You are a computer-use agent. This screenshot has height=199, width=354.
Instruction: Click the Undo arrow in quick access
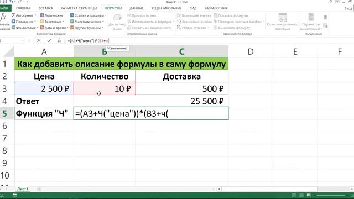click(x=11, y=2)
